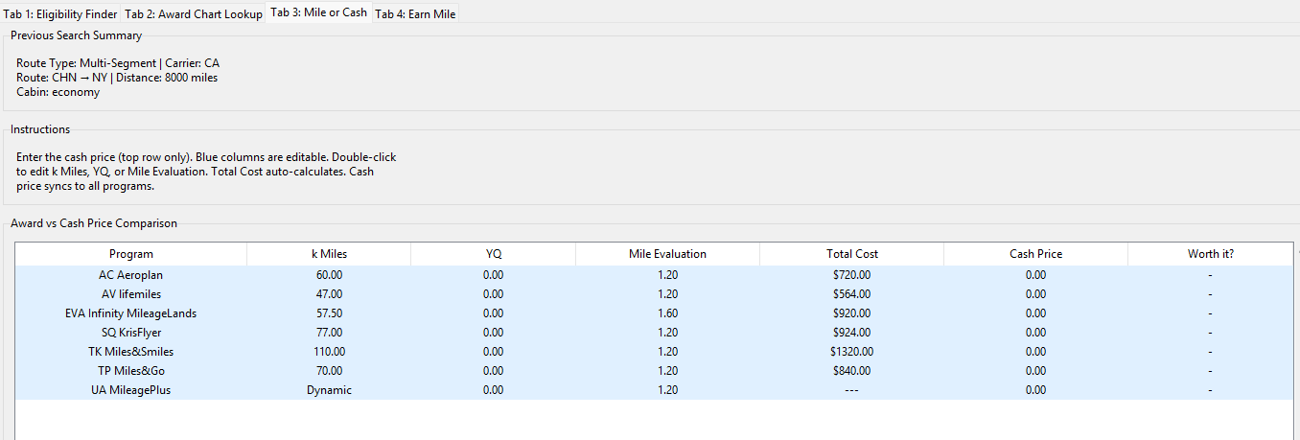Screen dimensions: 1300x440
Task: Click the Mile Evaluation column header
Action: pyautogui.click(x=667, y=254)
